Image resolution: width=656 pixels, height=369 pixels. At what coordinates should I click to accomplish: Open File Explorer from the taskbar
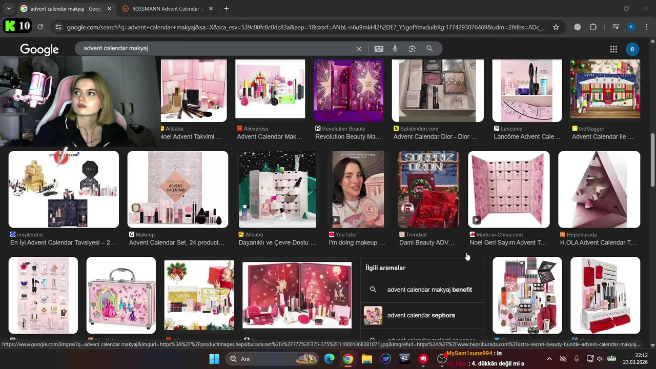click(x=366, y=359)
